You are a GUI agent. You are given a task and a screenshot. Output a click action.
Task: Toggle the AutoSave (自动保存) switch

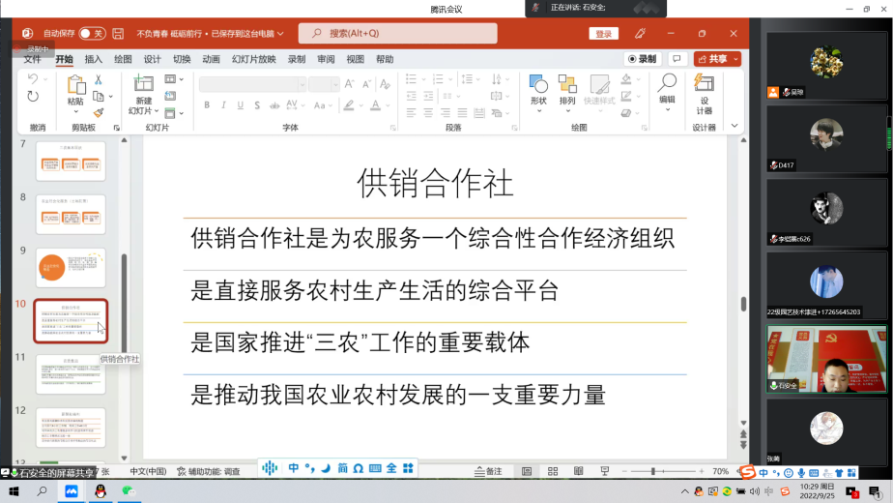click(x=92, y=33)
